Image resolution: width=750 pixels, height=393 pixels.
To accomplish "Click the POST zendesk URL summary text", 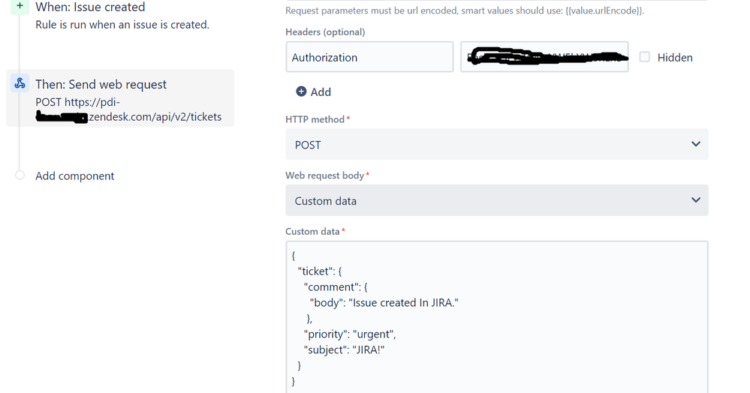I will point(128,109).
